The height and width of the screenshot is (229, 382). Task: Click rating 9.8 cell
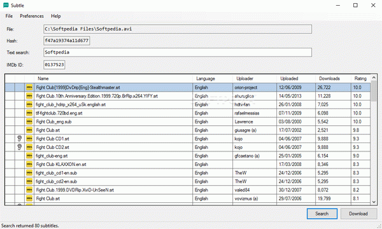361,130
